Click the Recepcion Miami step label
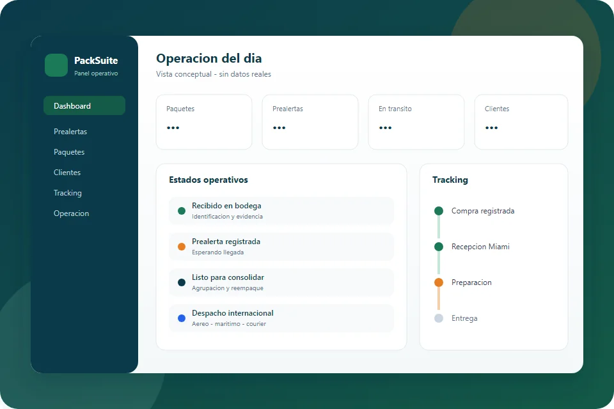614x409 pixels. coord(480,247)
